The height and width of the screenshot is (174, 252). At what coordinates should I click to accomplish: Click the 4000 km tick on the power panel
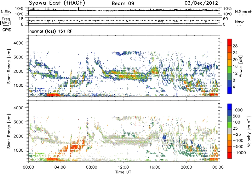tap(19, 43)
